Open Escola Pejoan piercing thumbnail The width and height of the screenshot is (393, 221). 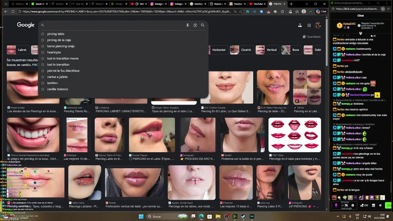click(152, 135)
